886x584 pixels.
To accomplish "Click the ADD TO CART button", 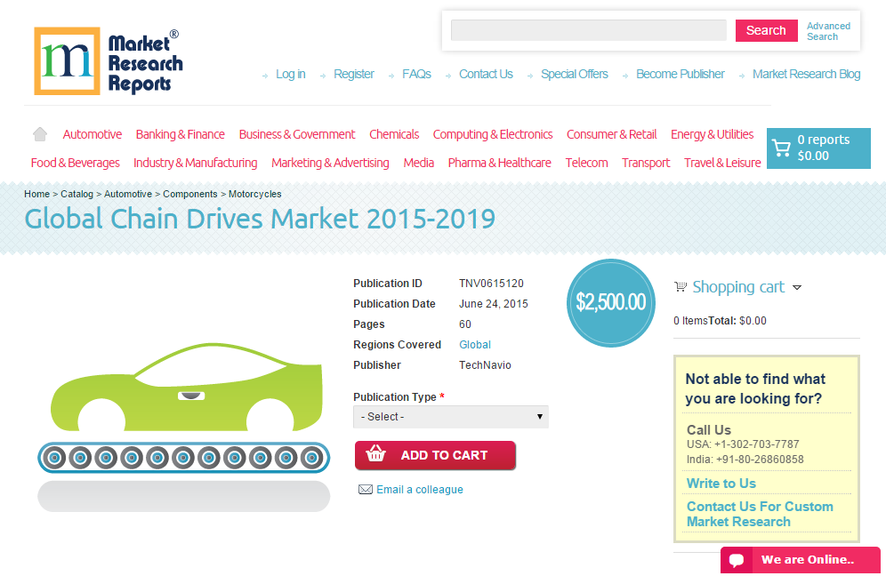I will pos(435,454).
